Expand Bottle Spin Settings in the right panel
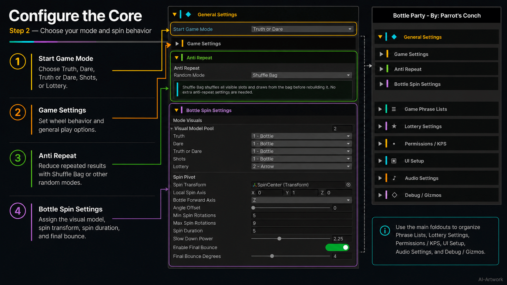507x285 pixels. click(381, 84)
